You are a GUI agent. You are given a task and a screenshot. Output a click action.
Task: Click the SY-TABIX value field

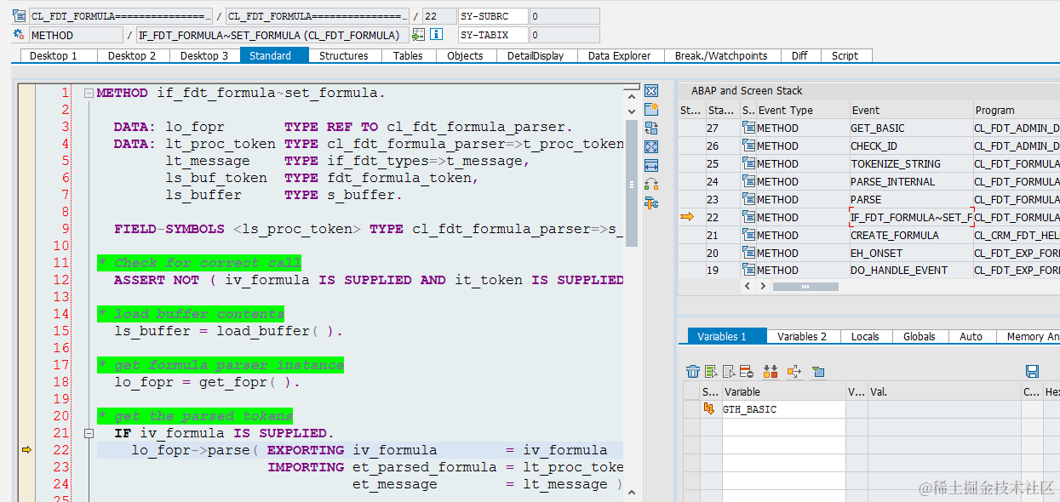coord(564,35)
